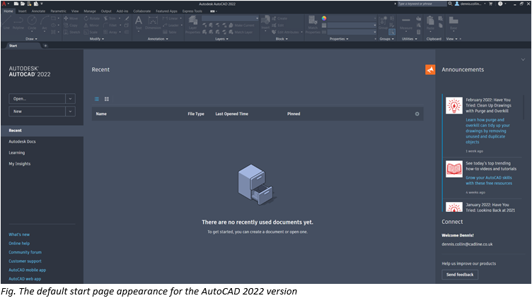Screen dimensions: 532x298
Task: Select the Arc tool
Action: tap(45, 23)
